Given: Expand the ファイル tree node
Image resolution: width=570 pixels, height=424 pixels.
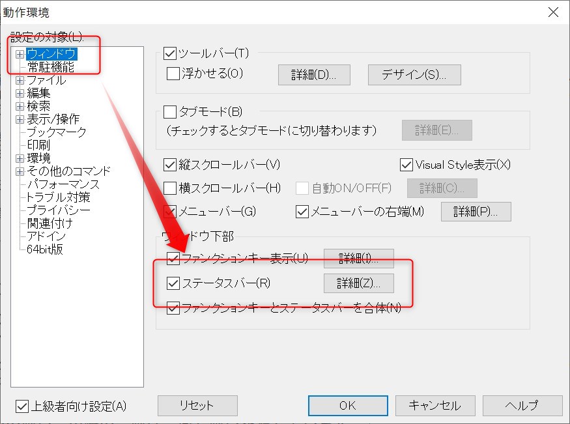Looking at the screenshot, I should 20,80.
